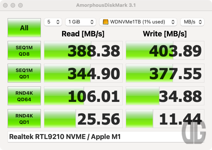The height and width of the screenshot is (150, 212).
Task: Select the 388.38 SEQ1M QD8 read result
Action: point(83,50)
